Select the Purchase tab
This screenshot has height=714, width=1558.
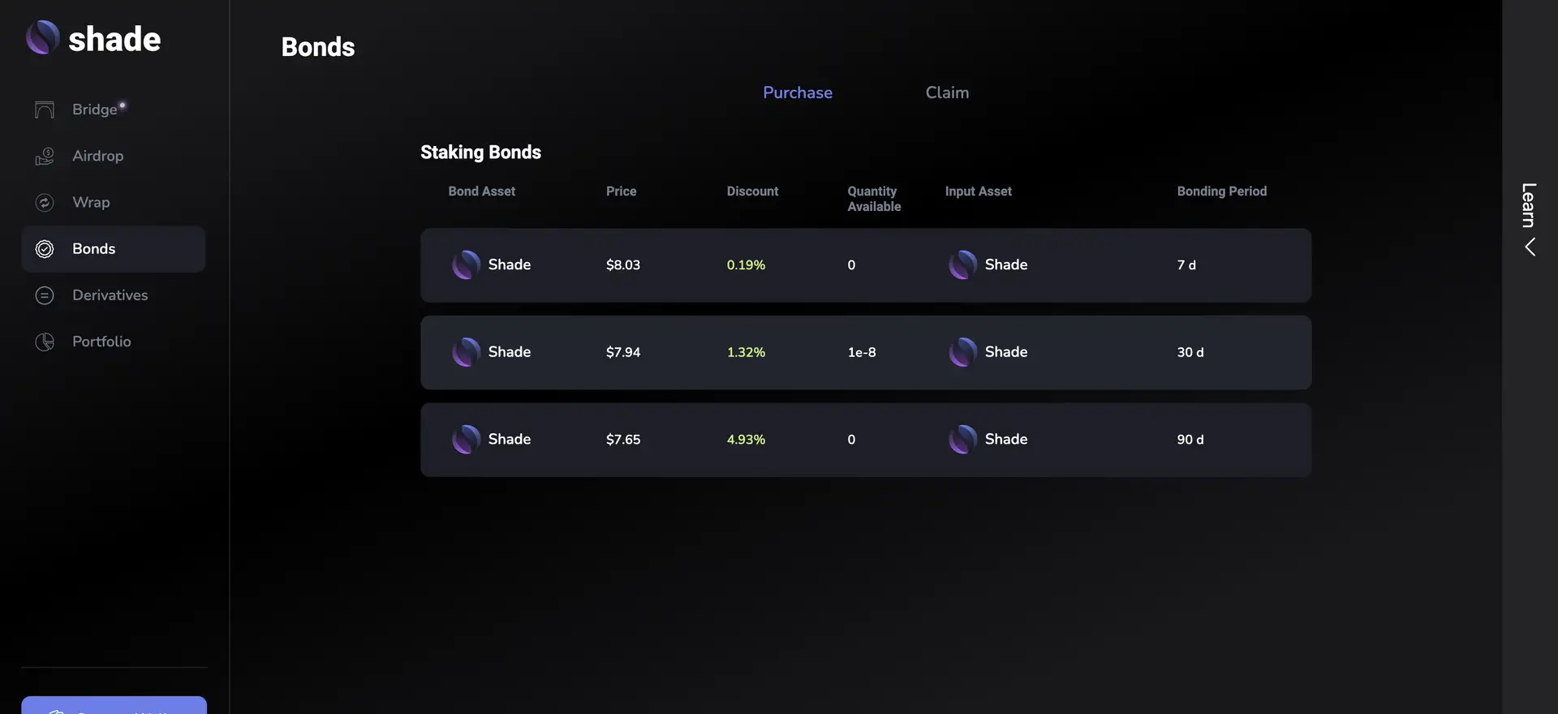[x=797, y=92]
